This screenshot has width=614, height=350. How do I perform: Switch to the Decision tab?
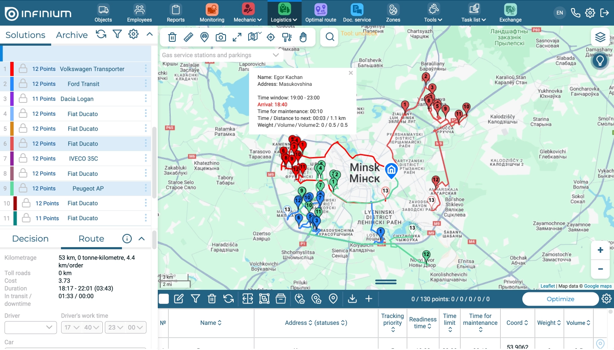pos(30,239)
